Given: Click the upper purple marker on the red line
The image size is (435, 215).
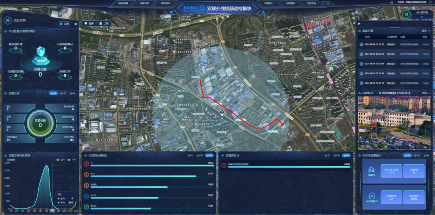Looking at the screenshot, I should click(211, 99).
